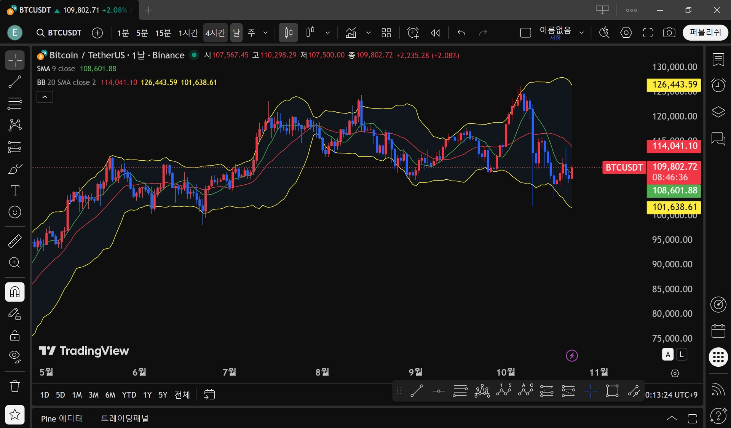Open the alerts clock panel icon

coord(718,85)
